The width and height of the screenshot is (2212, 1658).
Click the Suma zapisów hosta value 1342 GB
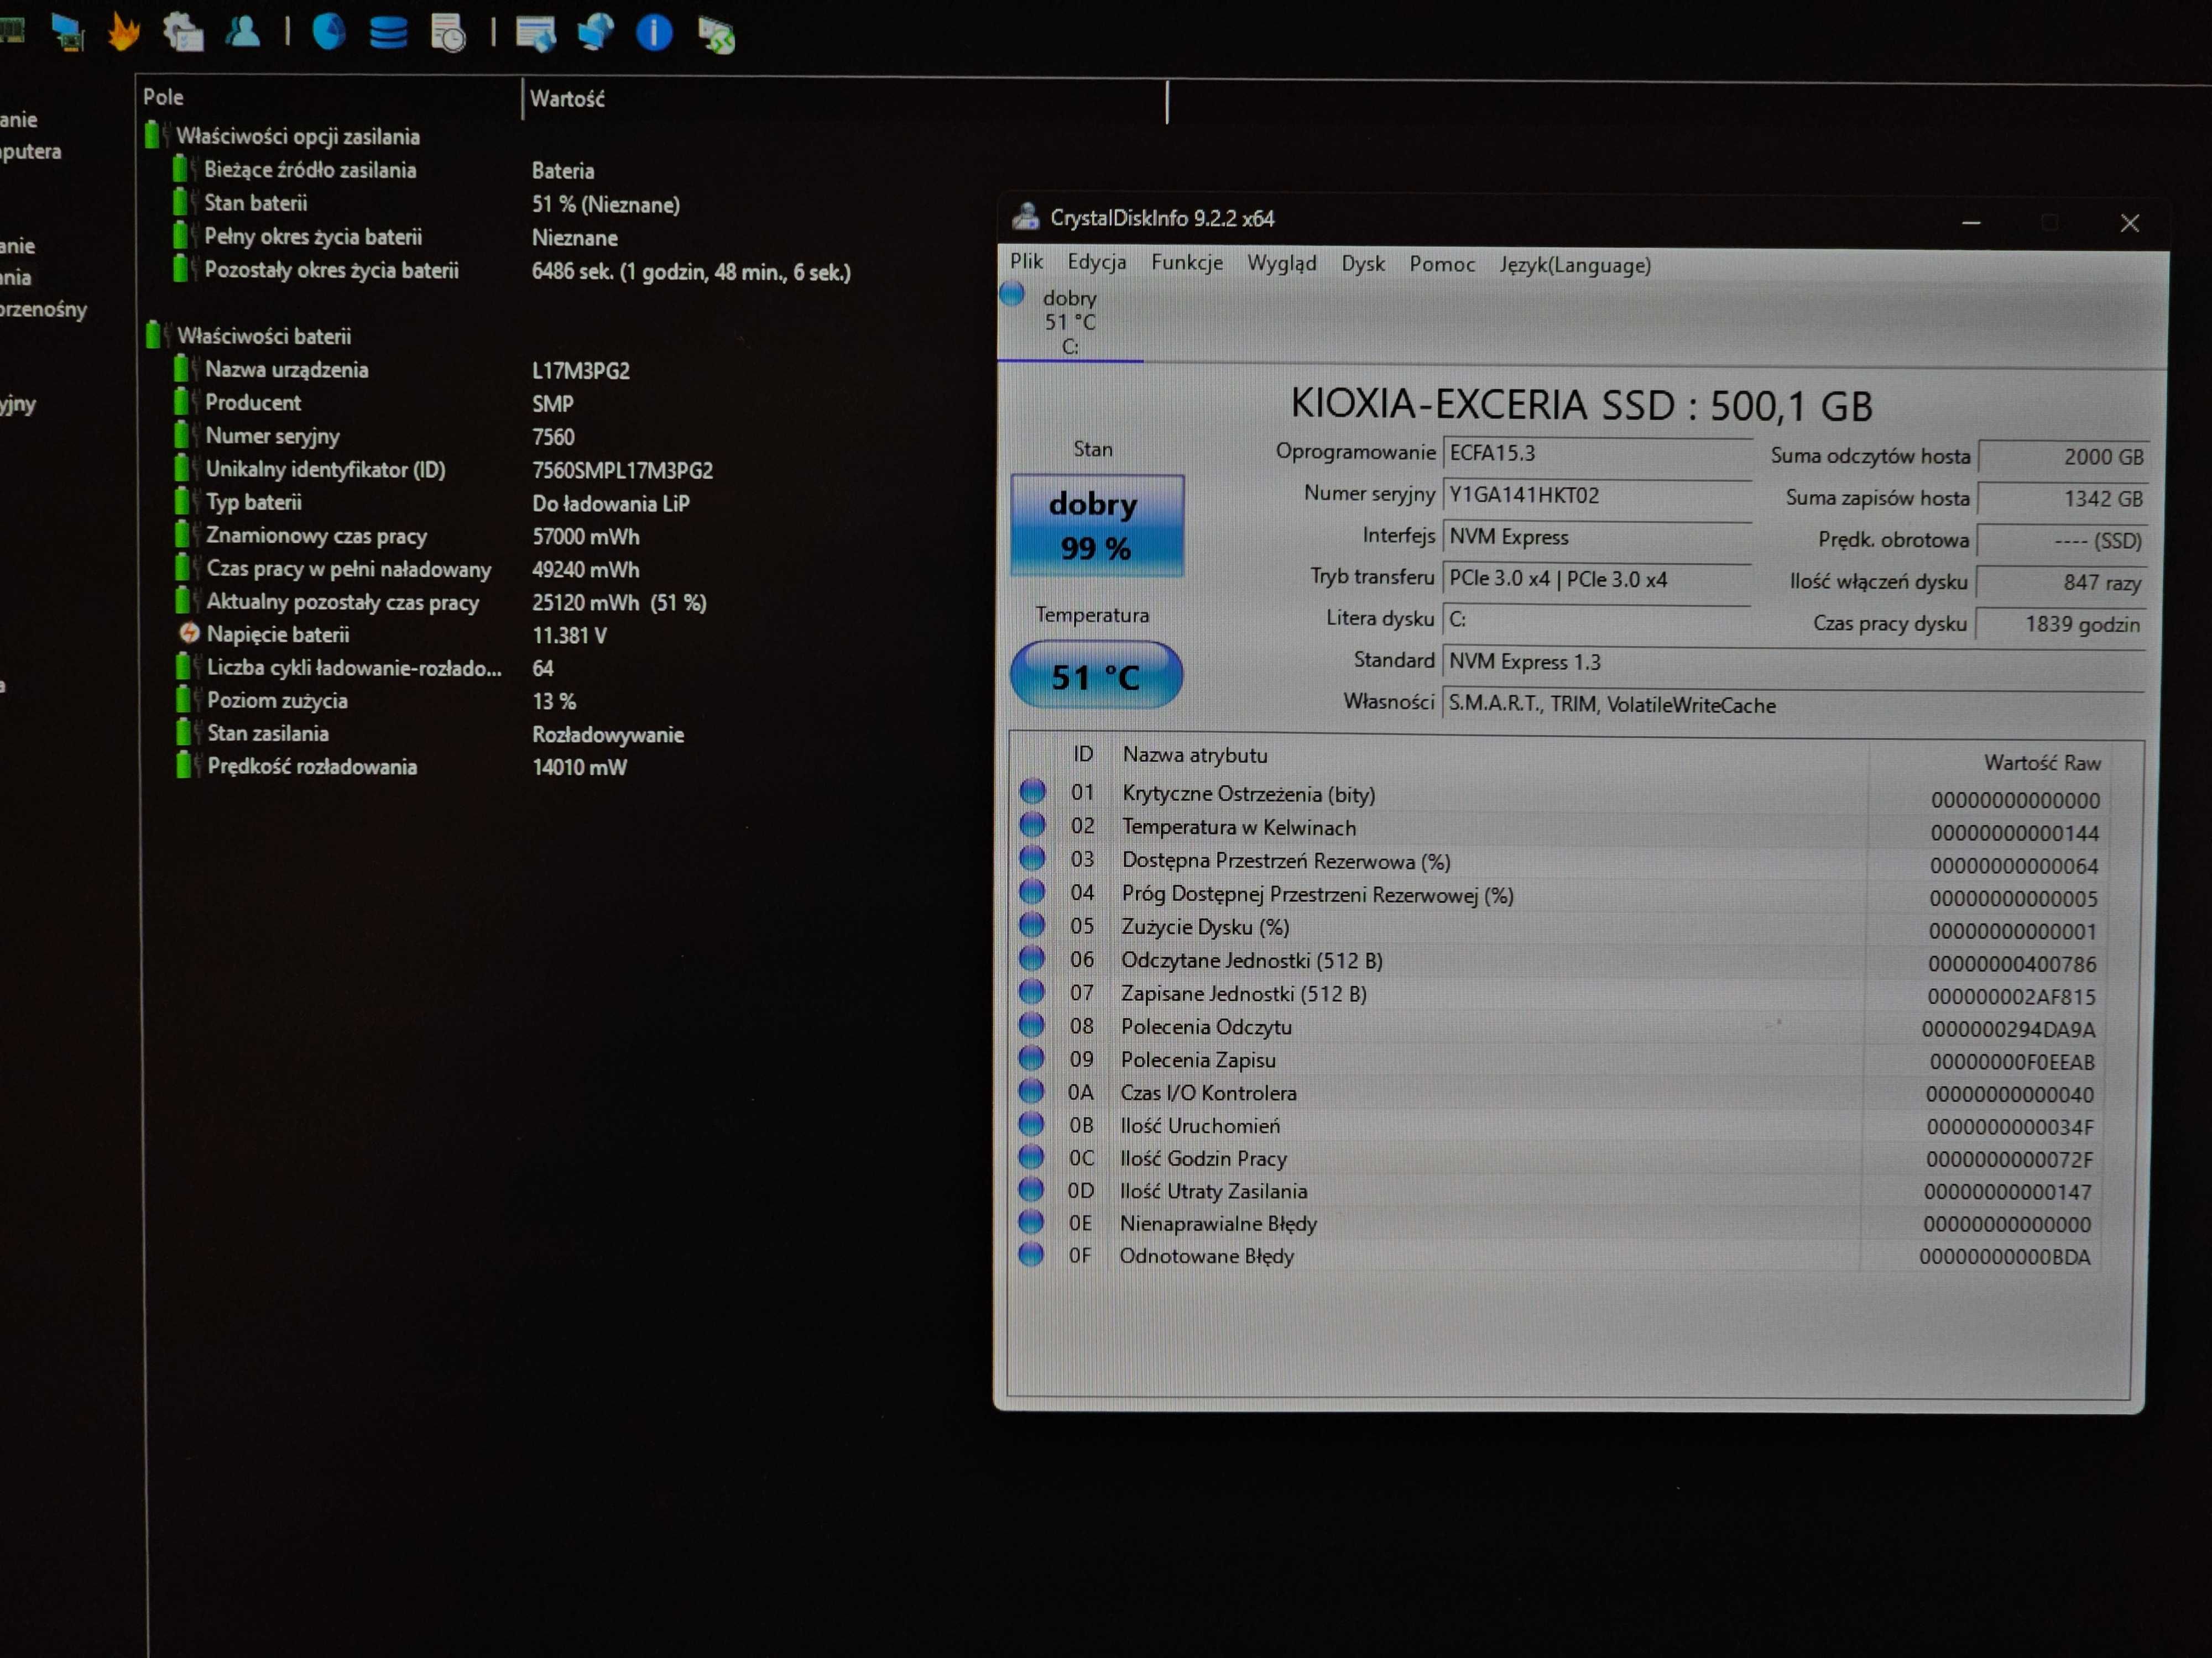[2062, 499]
